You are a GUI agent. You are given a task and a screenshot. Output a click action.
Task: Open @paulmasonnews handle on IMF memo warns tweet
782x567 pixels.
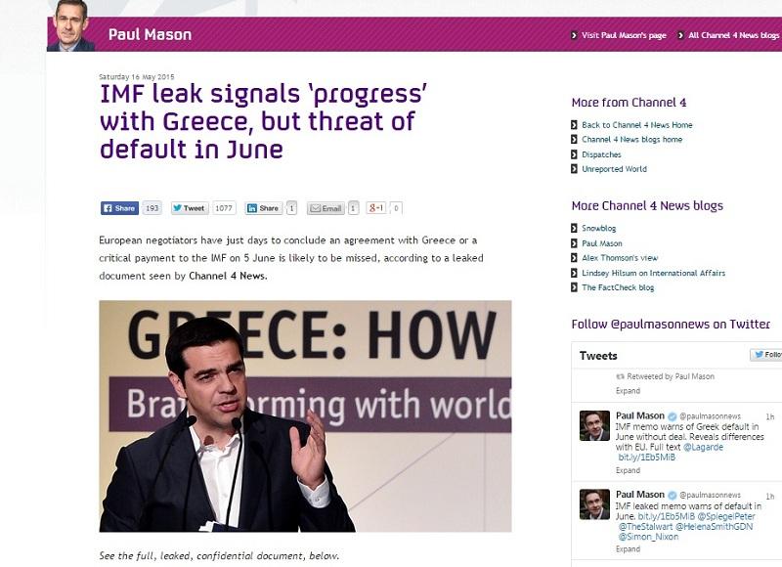click(x=711, y=416)
